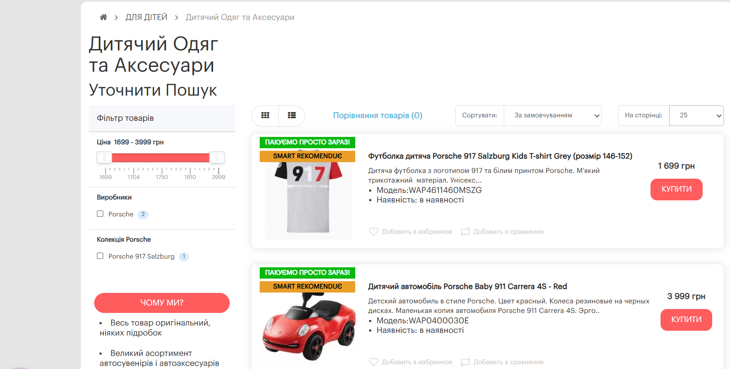Open Порівняння товарів comparison link
The height and width of the screenshot is (369, 730).
pyautogui.click(x=377, y=116)
